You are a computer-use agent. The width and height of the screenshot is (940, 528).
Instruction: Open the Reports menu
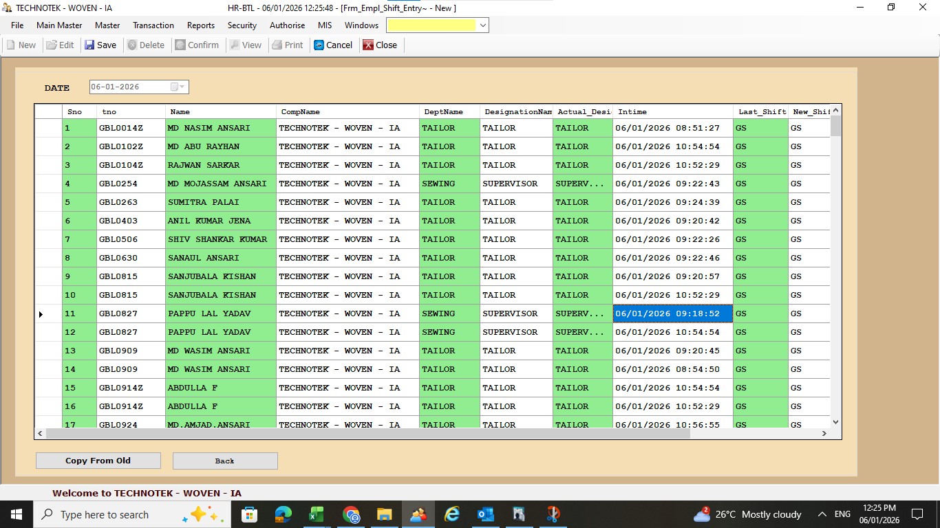(201, 25)
